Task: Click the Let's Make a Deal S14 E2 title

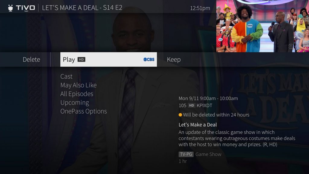Action: coord(82,8)
